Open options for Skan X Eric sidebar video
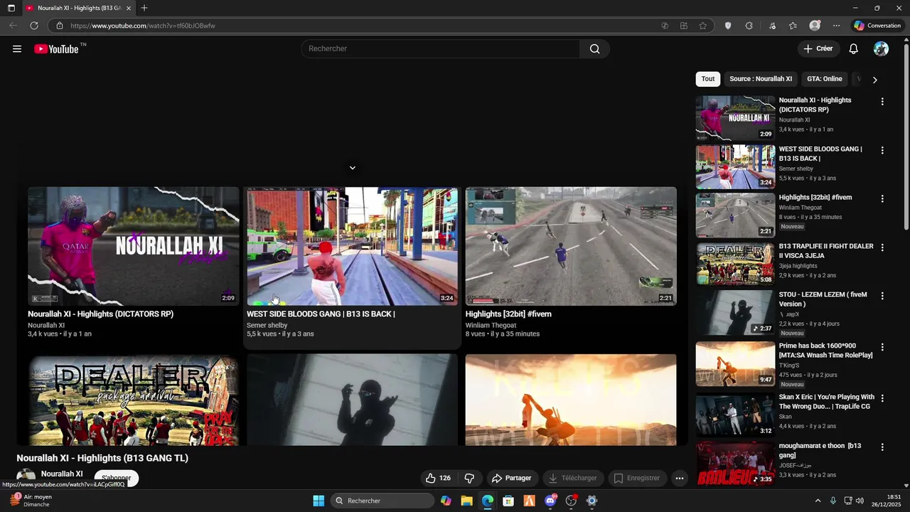 tap(882, 398)
